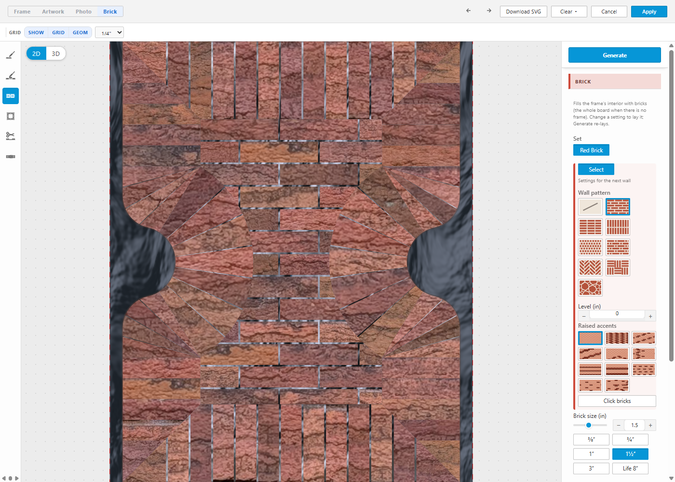Screen dimensions: 675x482
Task: Select the brick wall tool in left toolbar
Action: pyautogui.click(x=11, y=96)
